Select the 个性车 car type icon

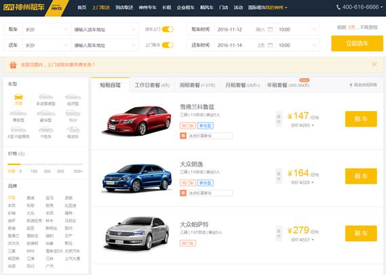(x=45, y=130)
